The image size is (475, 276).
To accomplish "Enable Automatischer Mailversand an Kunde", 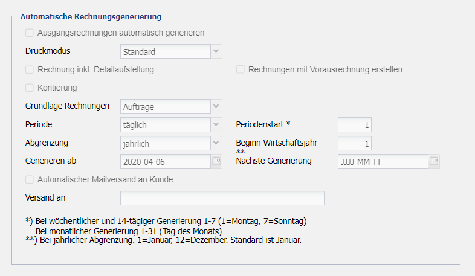I will point(30,179).
